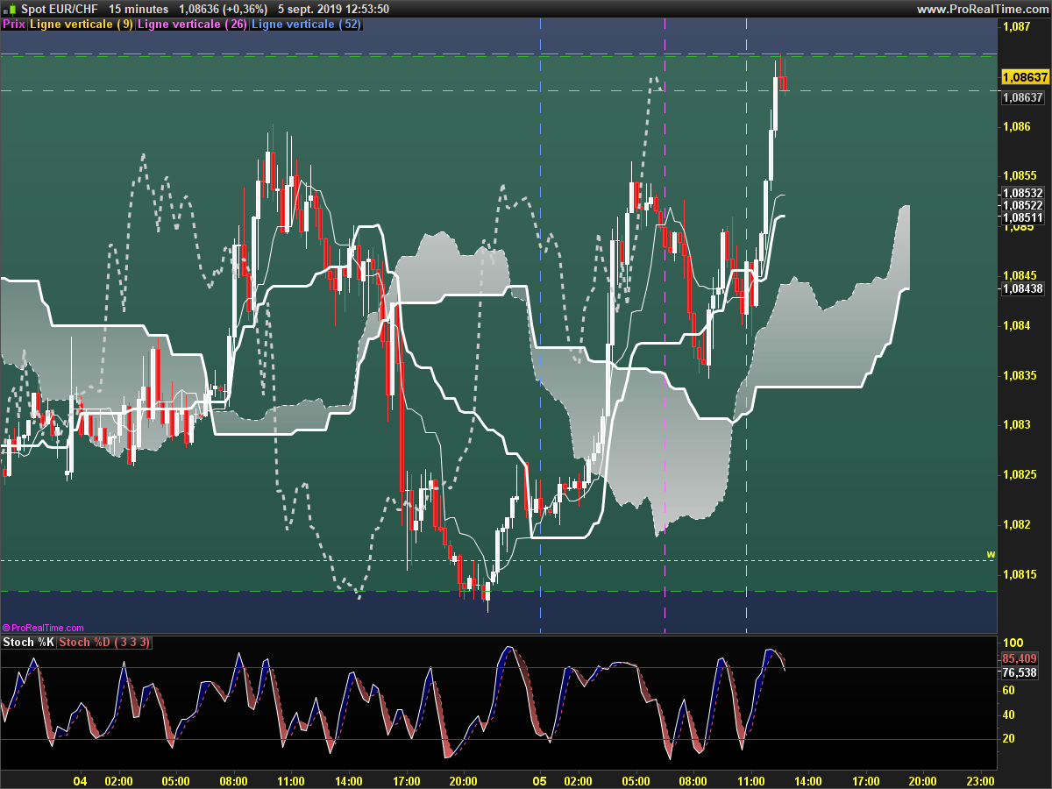Click the 1,08532 price label
1052x789 pixels.
point(1022,192)
